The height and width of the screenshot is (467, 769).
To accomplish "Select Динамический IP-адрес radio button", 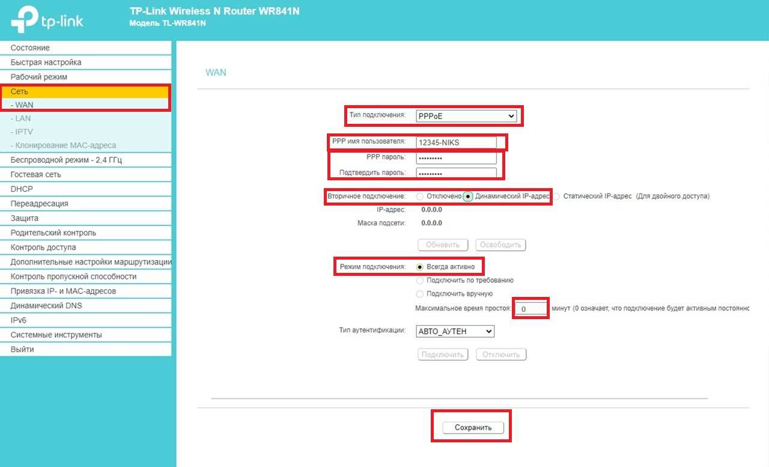I will [x=468, y=197].
